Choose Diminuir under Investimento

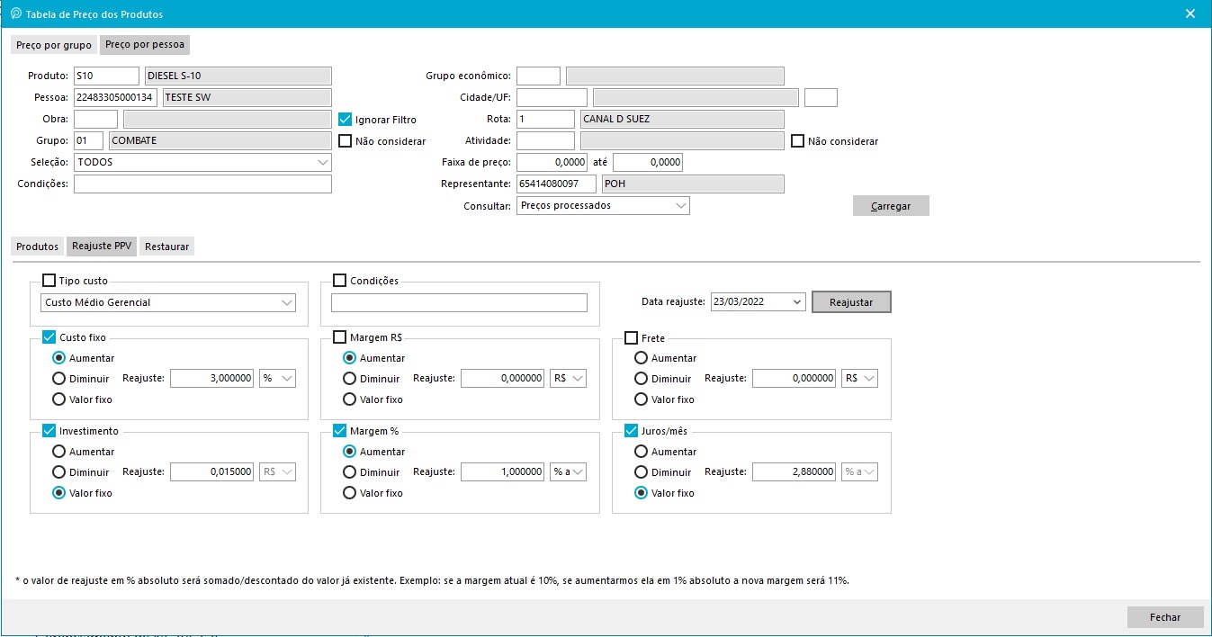[x=59, y=472]
